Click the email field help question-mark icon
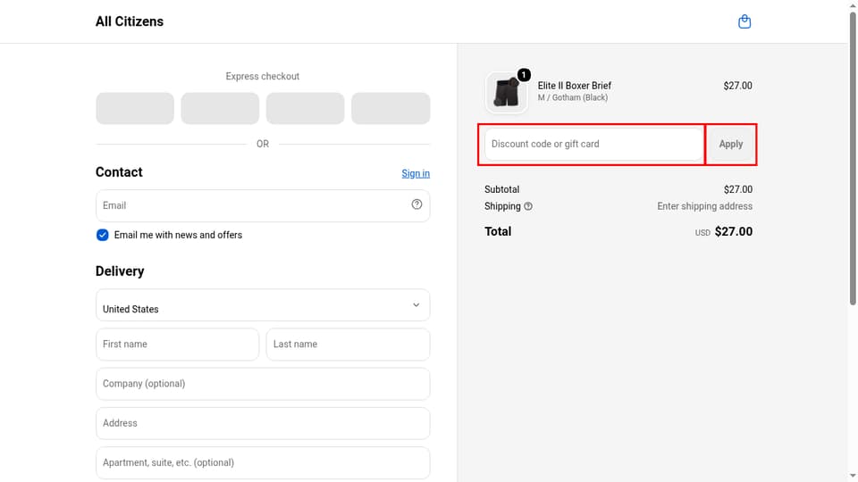 tap(416, 204)
